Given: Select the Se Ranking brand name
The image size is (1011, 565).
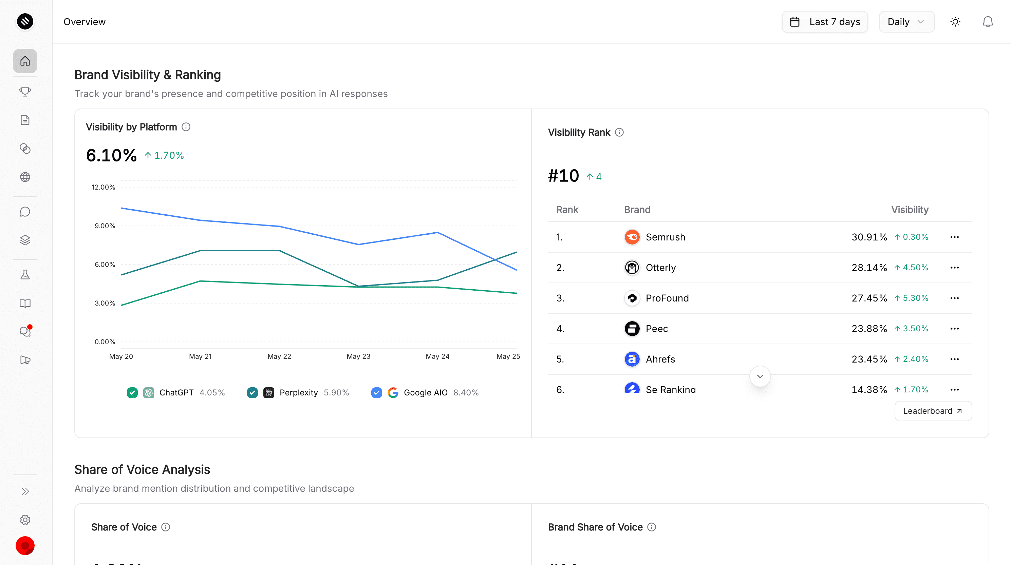Looking at the screenshot, I should pyautogui.click(x=671, y=390).
